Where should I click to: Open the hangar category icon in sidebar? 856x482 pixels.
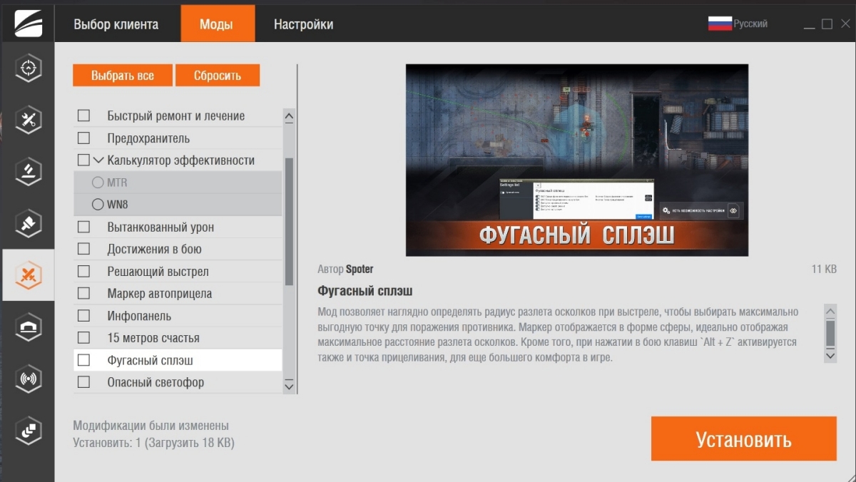tap(29, 327)
